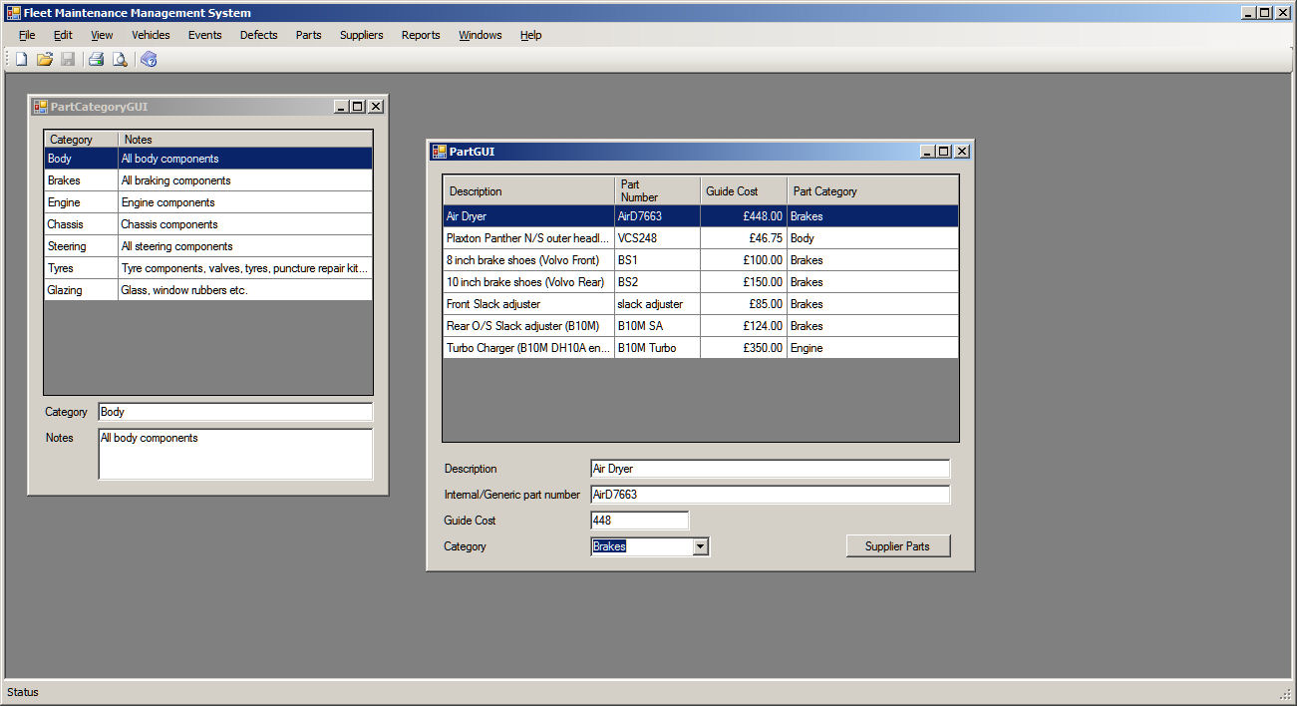Image resolution: width=1297 pixels, height=706 pixels.
Task: Click the Help book toolbar icon
Action: coord(149,60)
